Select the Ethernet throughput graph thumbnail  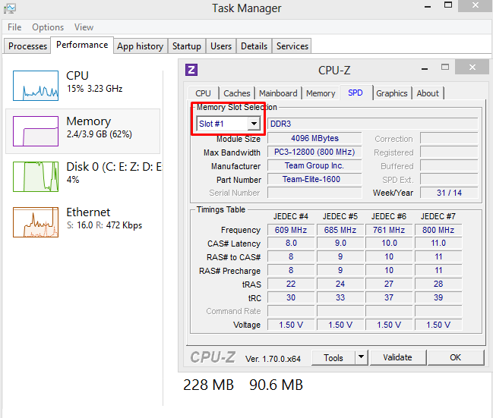(36, 222)
